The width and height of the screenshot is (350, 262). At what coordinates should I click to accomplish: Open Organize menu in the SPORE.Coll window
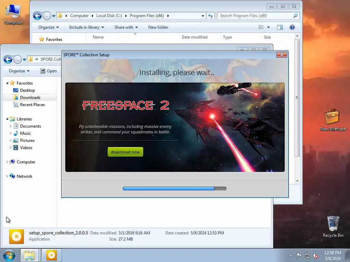pos(19,71)
